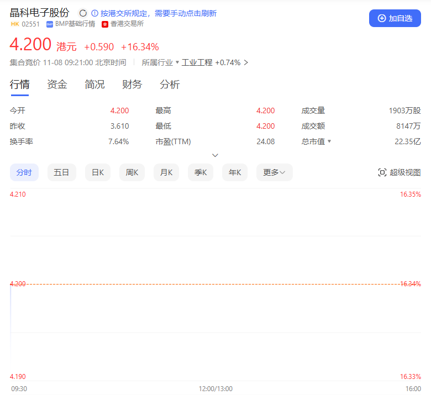This screenshot has height=395, width=431.
Task: Click the BMP basic quotes icon
Action: pos(50,24)
